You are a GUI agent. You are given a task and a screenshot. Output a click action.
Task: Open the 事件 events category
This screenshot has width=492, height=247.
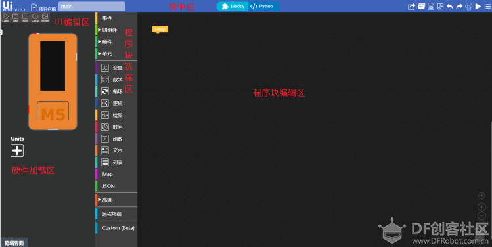pos(116,18)
